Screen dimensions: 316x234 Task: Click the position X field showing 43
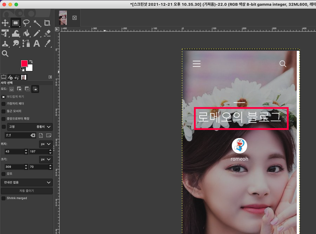pos(14,151)
